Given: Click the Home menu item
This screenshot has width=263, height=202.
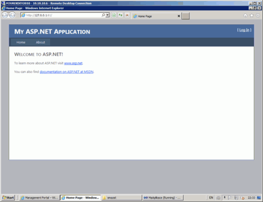Looking at the screenshot, I should (x=21, y=43).
